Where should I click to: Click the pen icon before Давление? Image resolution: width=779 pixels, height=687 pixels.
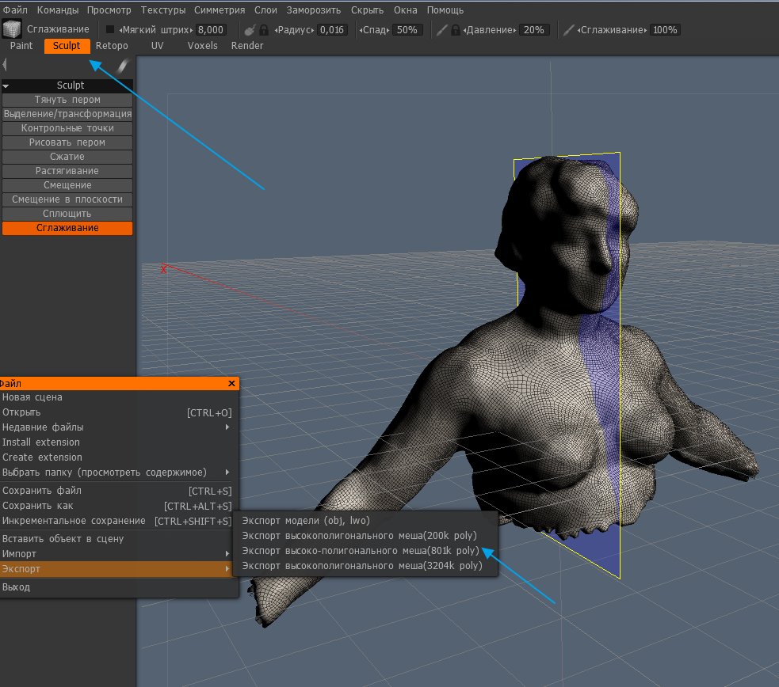tap(442, 30)
